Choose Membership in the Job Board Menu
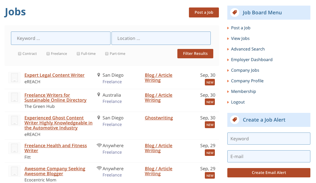Image resolution: width=316 pixels, height=183 pixels. [243, 92]
